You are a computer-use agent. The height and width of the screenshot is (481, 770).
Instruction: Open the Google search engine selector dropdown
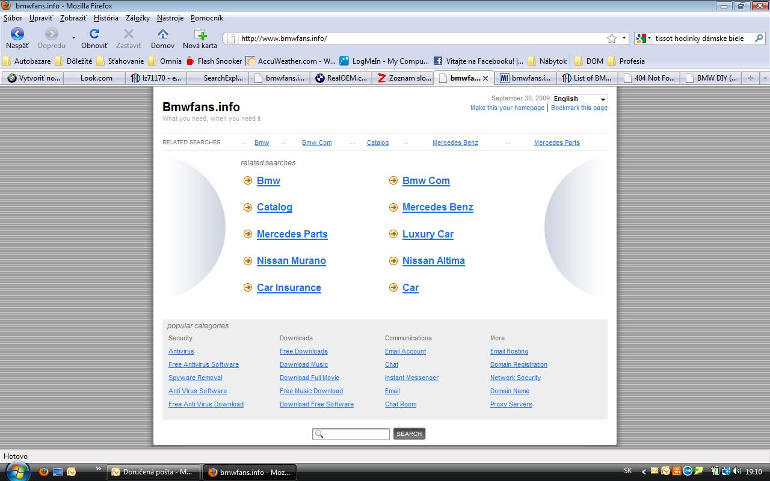coord(643,38)
